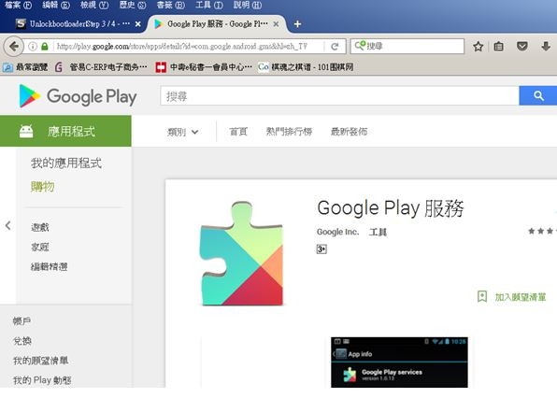Click the Google Play services puzzle icon
The height and width of the screenshot is (398, 557).
tap(241, 253)
